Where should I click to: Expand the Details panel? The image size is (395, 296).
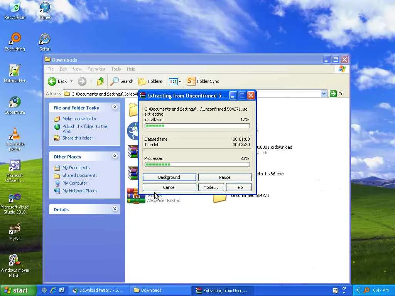(115, 209)
